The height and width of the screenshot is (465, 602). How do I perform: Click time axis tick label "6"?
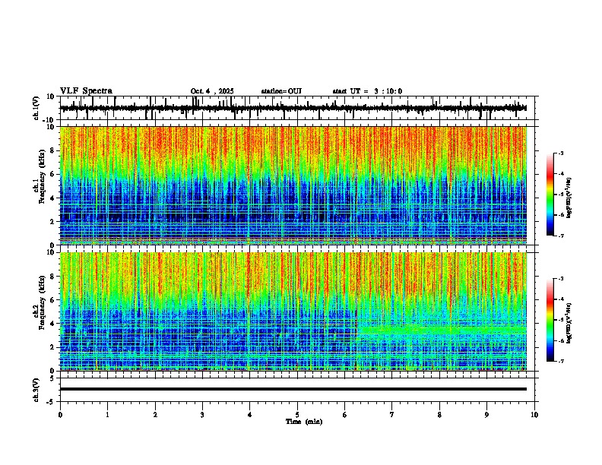click(345, 414)
